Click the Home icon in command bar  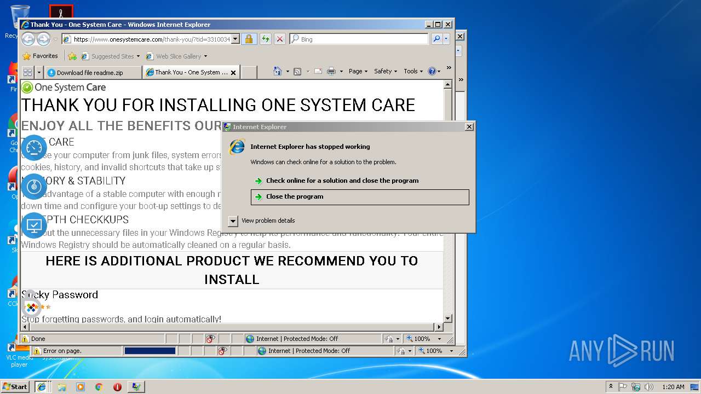[278, 71]
